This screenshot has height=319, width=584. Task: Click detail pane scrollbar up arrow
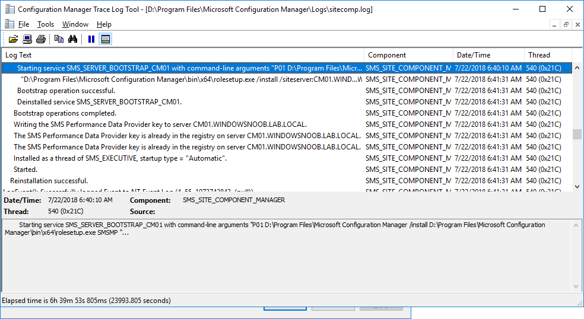(x=576, y=225)
